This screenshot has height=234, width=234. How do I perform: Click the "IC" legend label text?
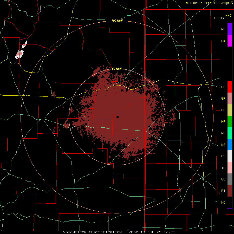click(x=223, y=168)
